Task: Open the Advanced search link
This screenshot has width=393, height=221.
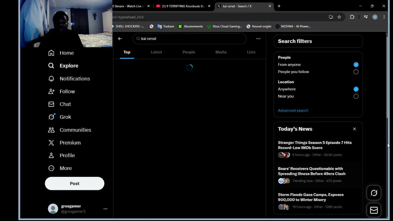Action: pos(293,110)
